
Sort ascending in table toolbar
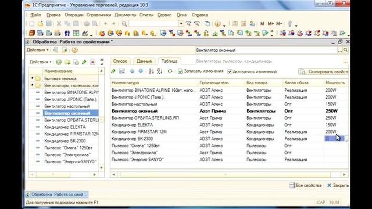pos(151,71)
